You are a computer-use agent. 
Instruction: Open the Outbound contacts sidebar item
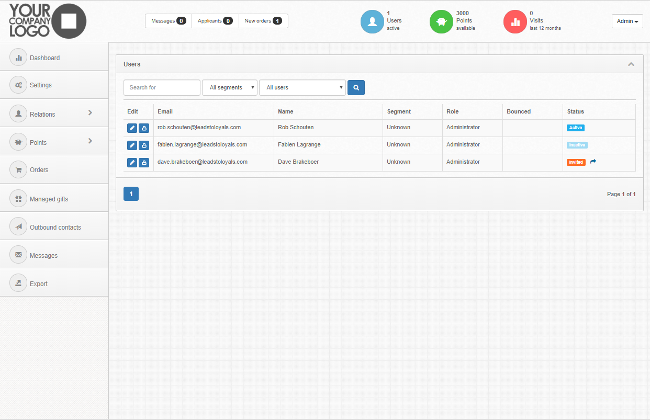55,228
